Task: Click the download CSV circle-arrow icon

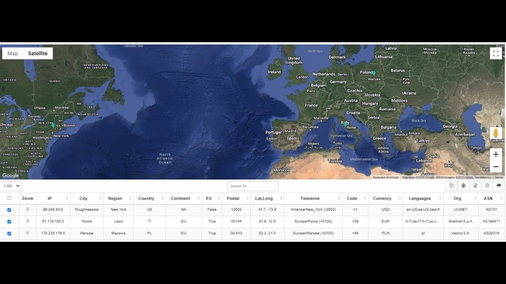Action: click(463, 186)
